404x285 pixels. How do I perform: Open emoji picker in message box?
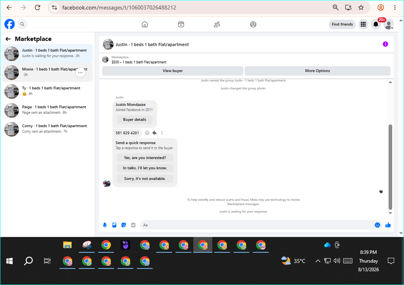coord(377,225)
